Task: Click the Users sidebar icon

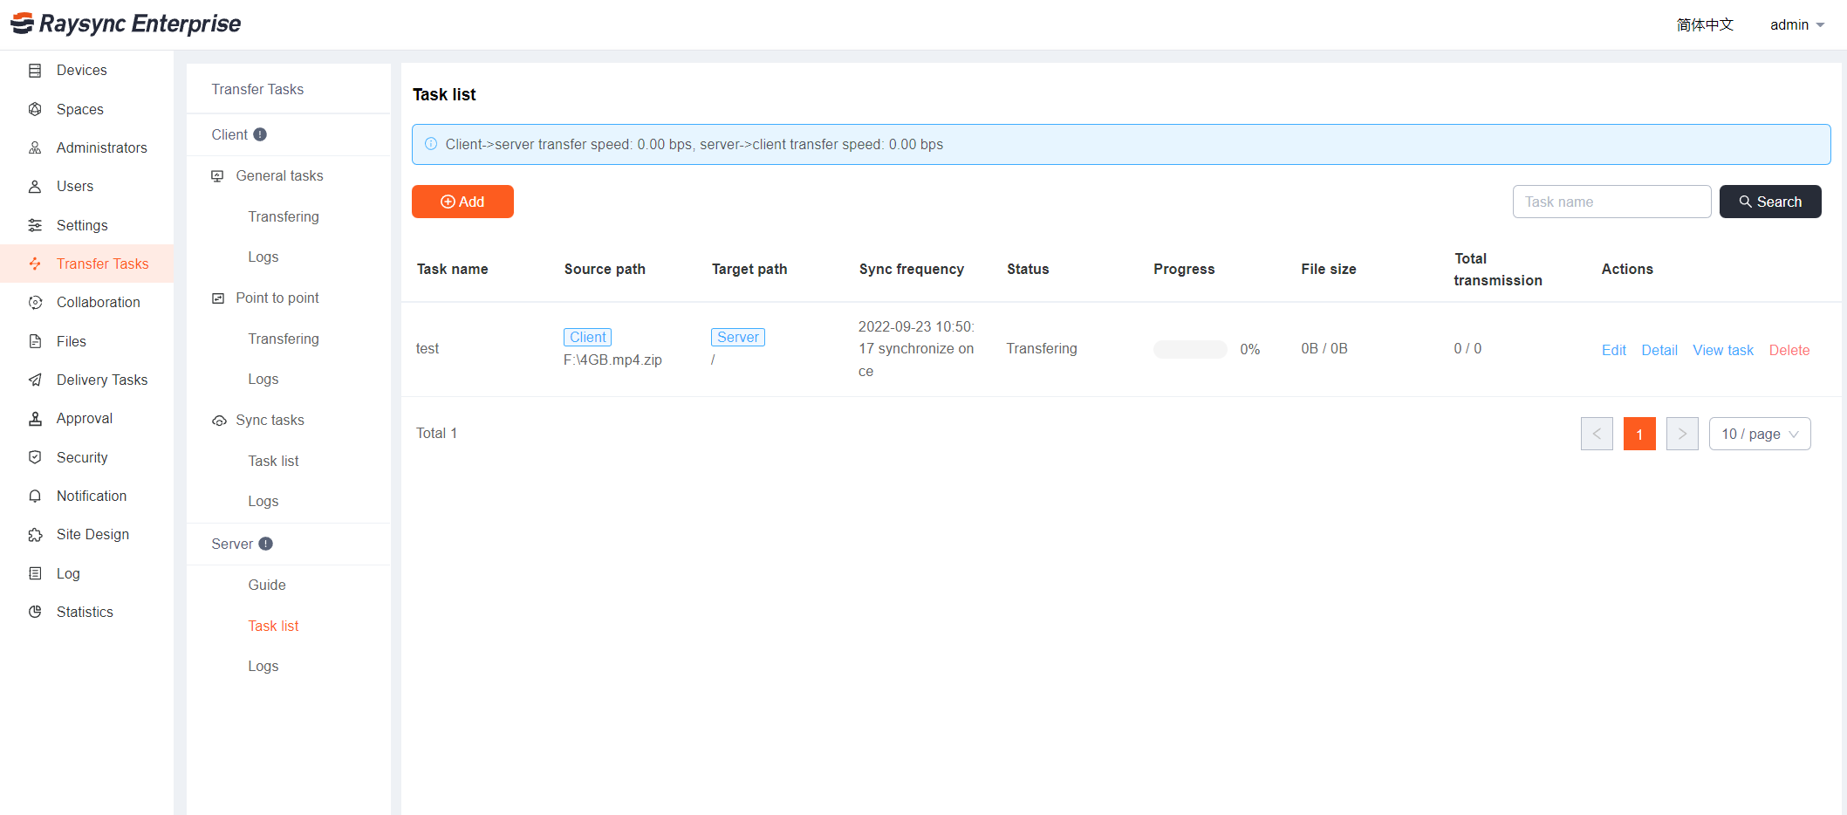Action: click(35, 186)
